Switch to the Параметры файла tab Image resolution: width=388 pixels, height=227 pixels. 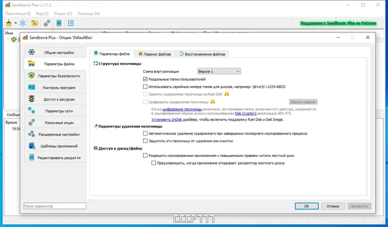click(x=112, y=54)
